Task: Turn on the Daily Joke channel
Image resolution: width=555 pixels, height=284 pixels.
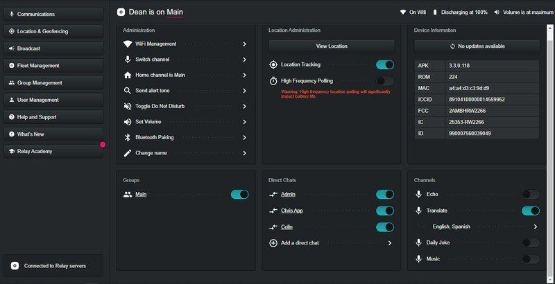Action: point(530,242)
